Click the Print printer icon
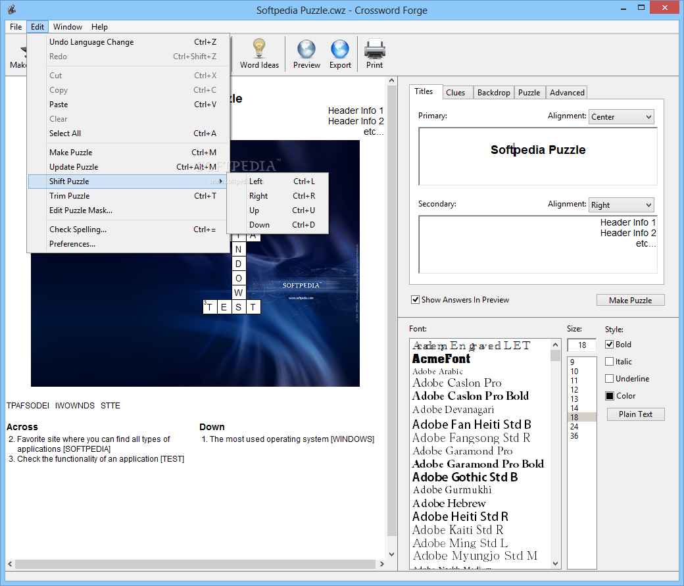 click(374, 49)
